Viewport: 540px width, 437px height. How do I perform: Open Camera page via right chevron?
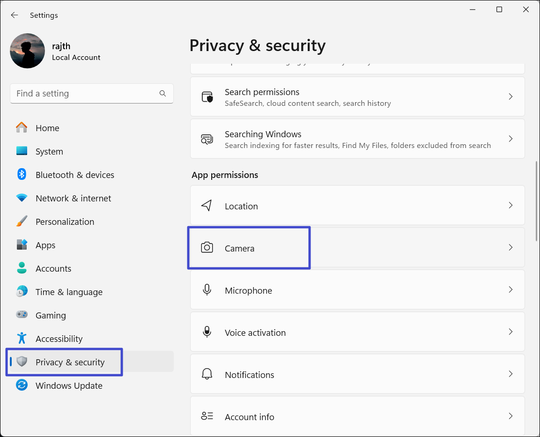click(x=510, y=247)
